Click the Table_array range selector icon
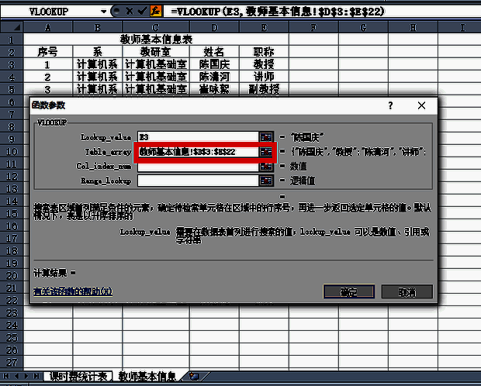 point(266,151)
